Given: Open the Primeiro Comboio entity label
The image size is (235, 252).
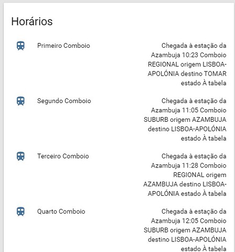Looking at the screenshot, I should [63, 46].
